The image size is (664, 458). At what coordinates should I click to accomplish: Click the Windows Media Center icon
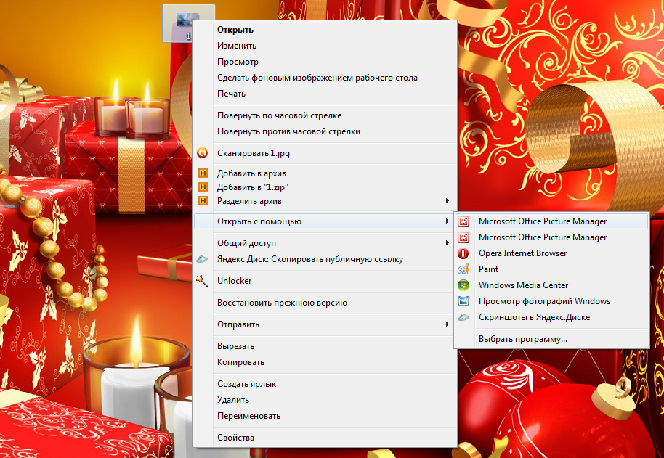point(463,285)
